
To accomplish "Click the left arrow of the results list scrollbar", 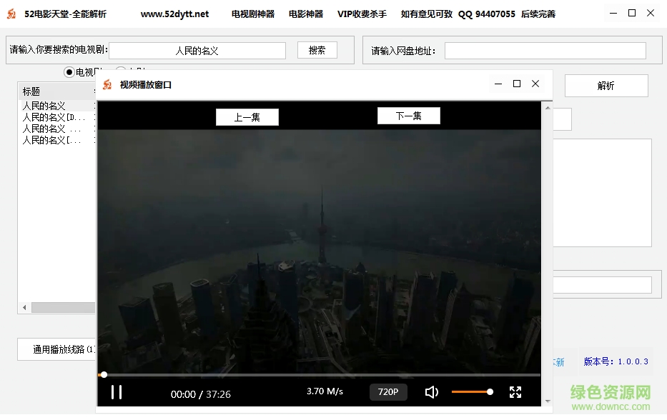I will pos(24,308).
